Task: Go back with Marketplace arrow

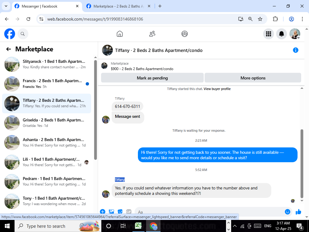Action: [8, 49]
